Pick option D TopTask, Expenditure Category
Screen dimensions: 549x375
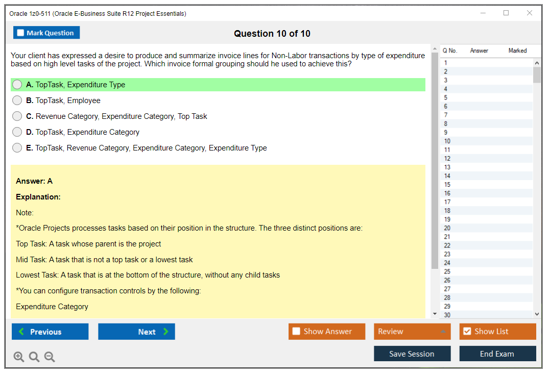tap(17, 132)
